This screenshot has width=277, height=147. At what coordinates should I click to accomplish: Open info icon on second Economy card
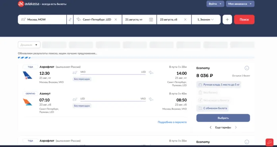247,142
